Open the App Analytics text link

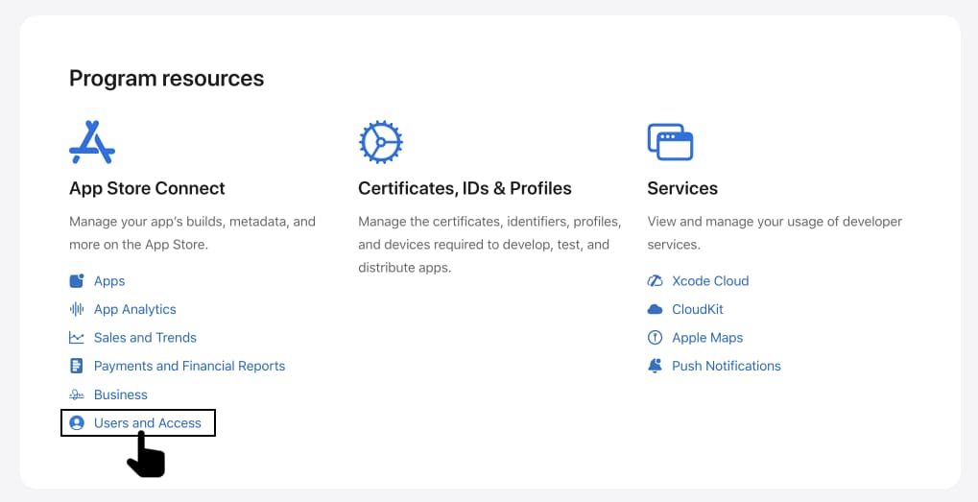tap(135, 309)
